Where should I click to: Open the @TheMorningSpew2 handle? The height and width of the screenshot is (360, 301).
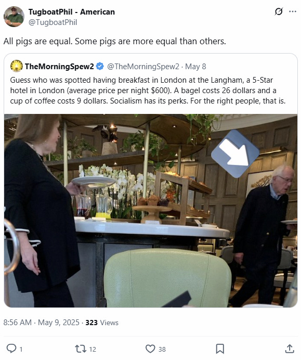(x=143, y=67)
